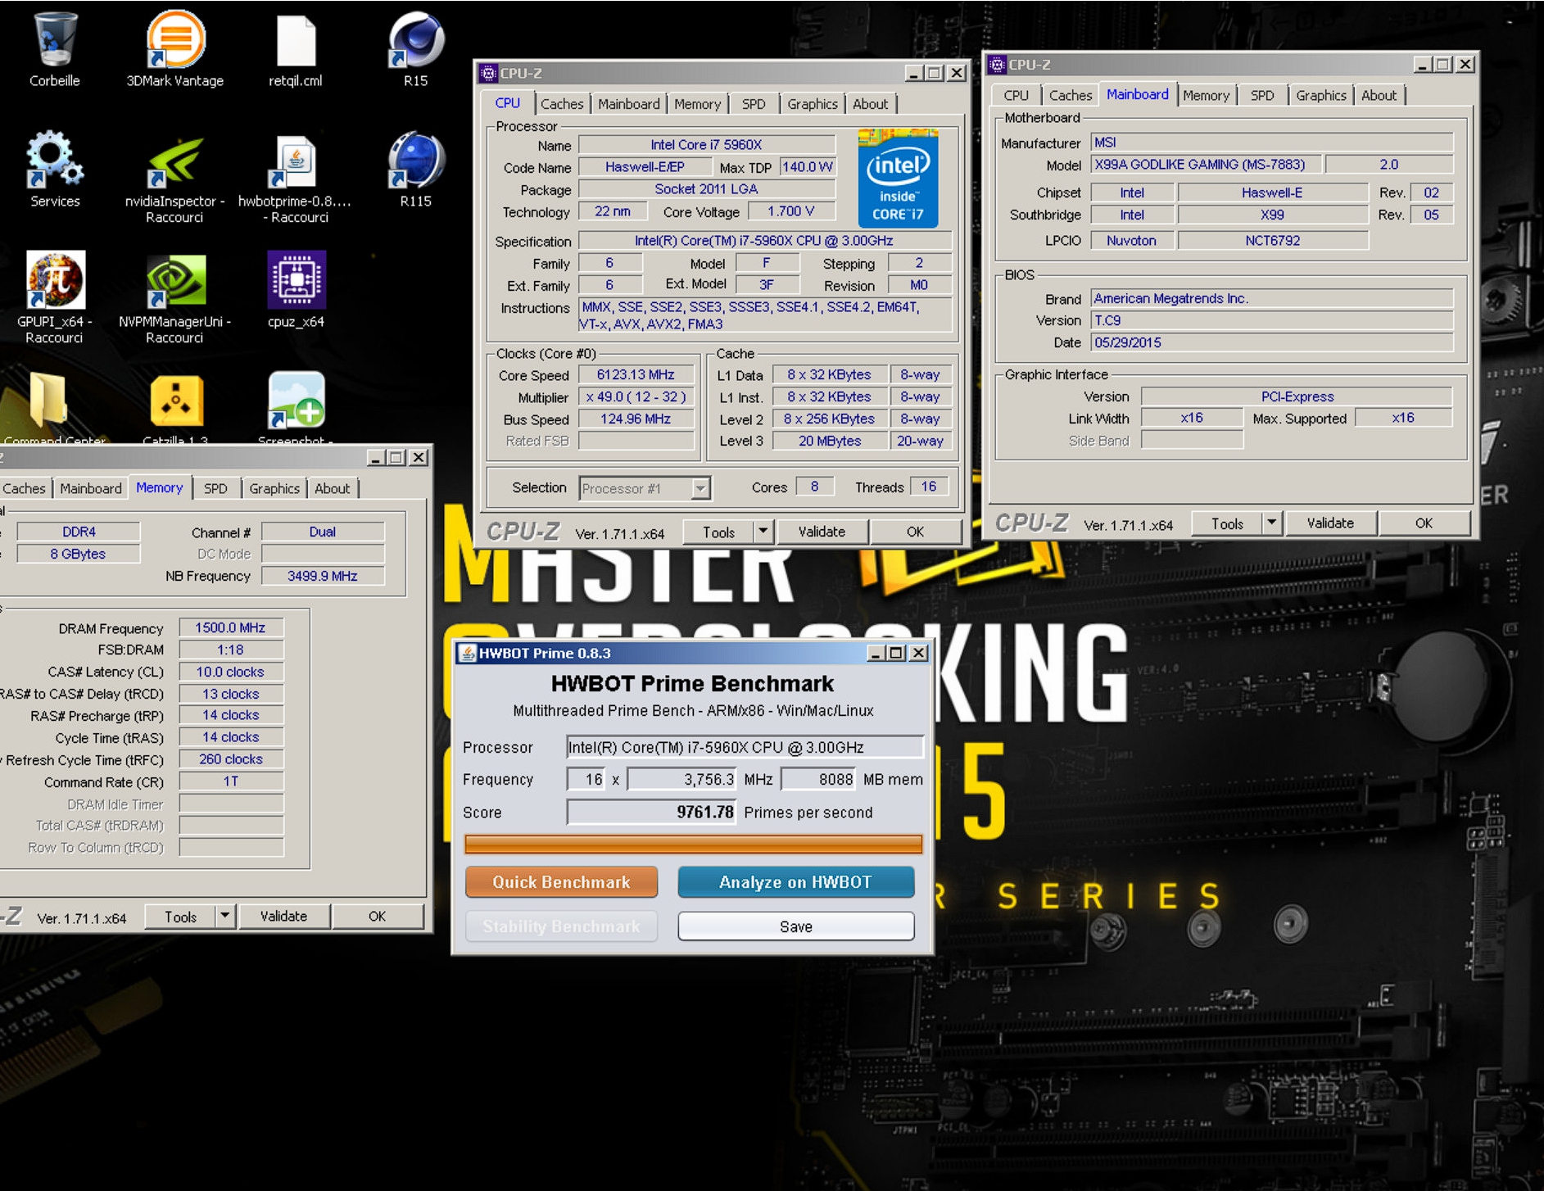Launch the GPUPI_x64 shortcut icon
Screen dimensions: 1544x1191
click(x=55, y=281)
